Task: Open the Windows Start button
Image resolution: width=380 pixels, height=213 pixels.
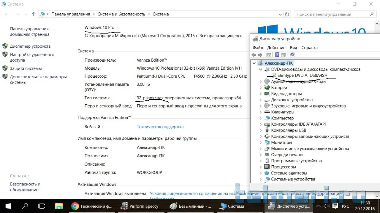Action: click(8, 206)
